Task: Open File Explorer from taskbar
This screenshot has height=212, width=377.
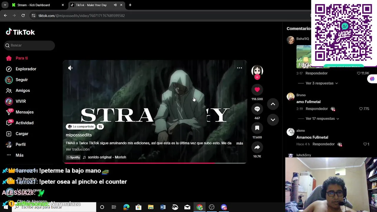Action: coord(151,207)
